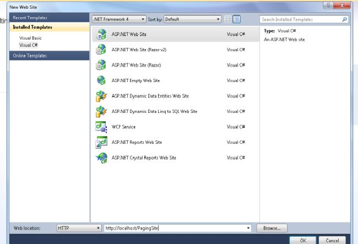Open the .NET Framework 4 dropdown

[x=119, y=19]
